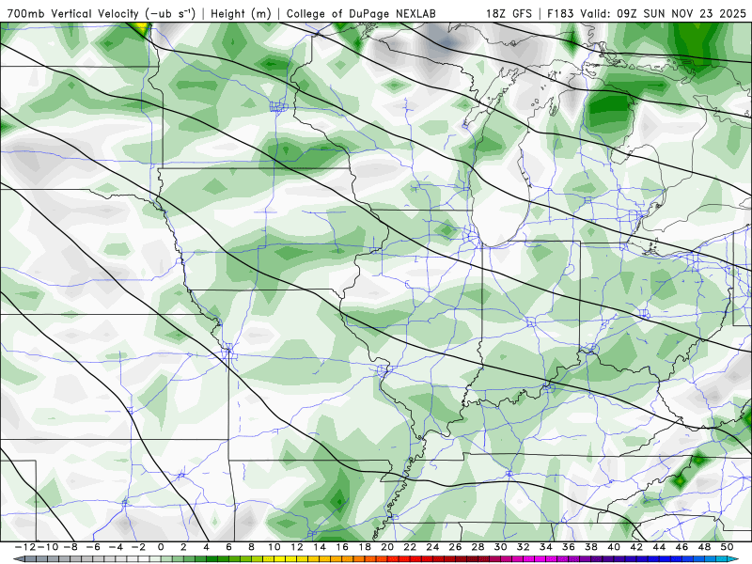Image resolution: width=752 pixels, height=564 pixels.
Task: Click the '28' color scale label
Action: point(478,547)
